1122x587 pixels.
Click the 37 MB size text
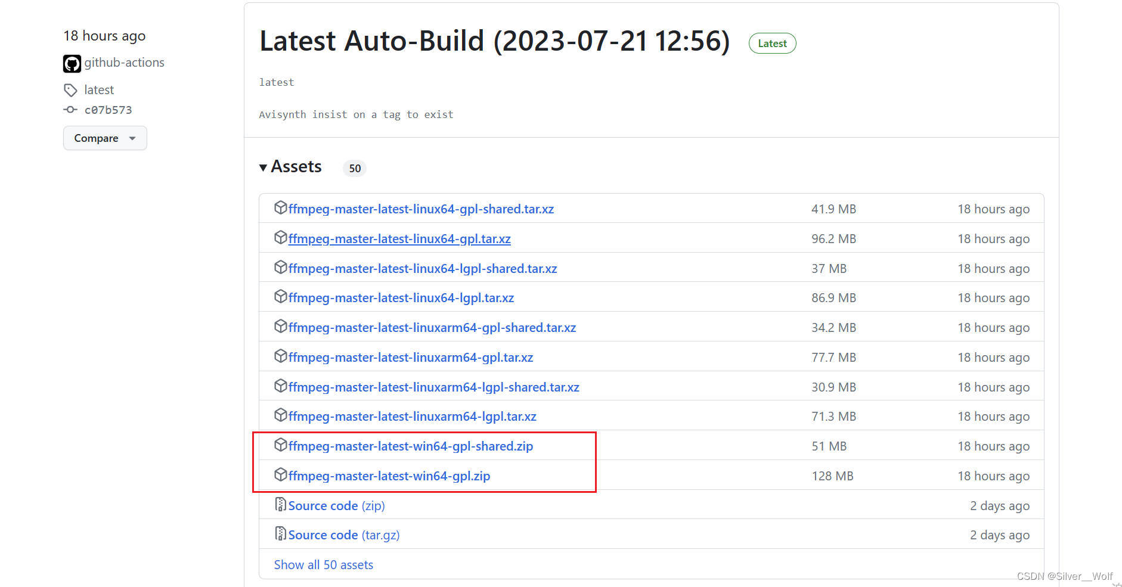pyautogui.click(x=829, y=269)
